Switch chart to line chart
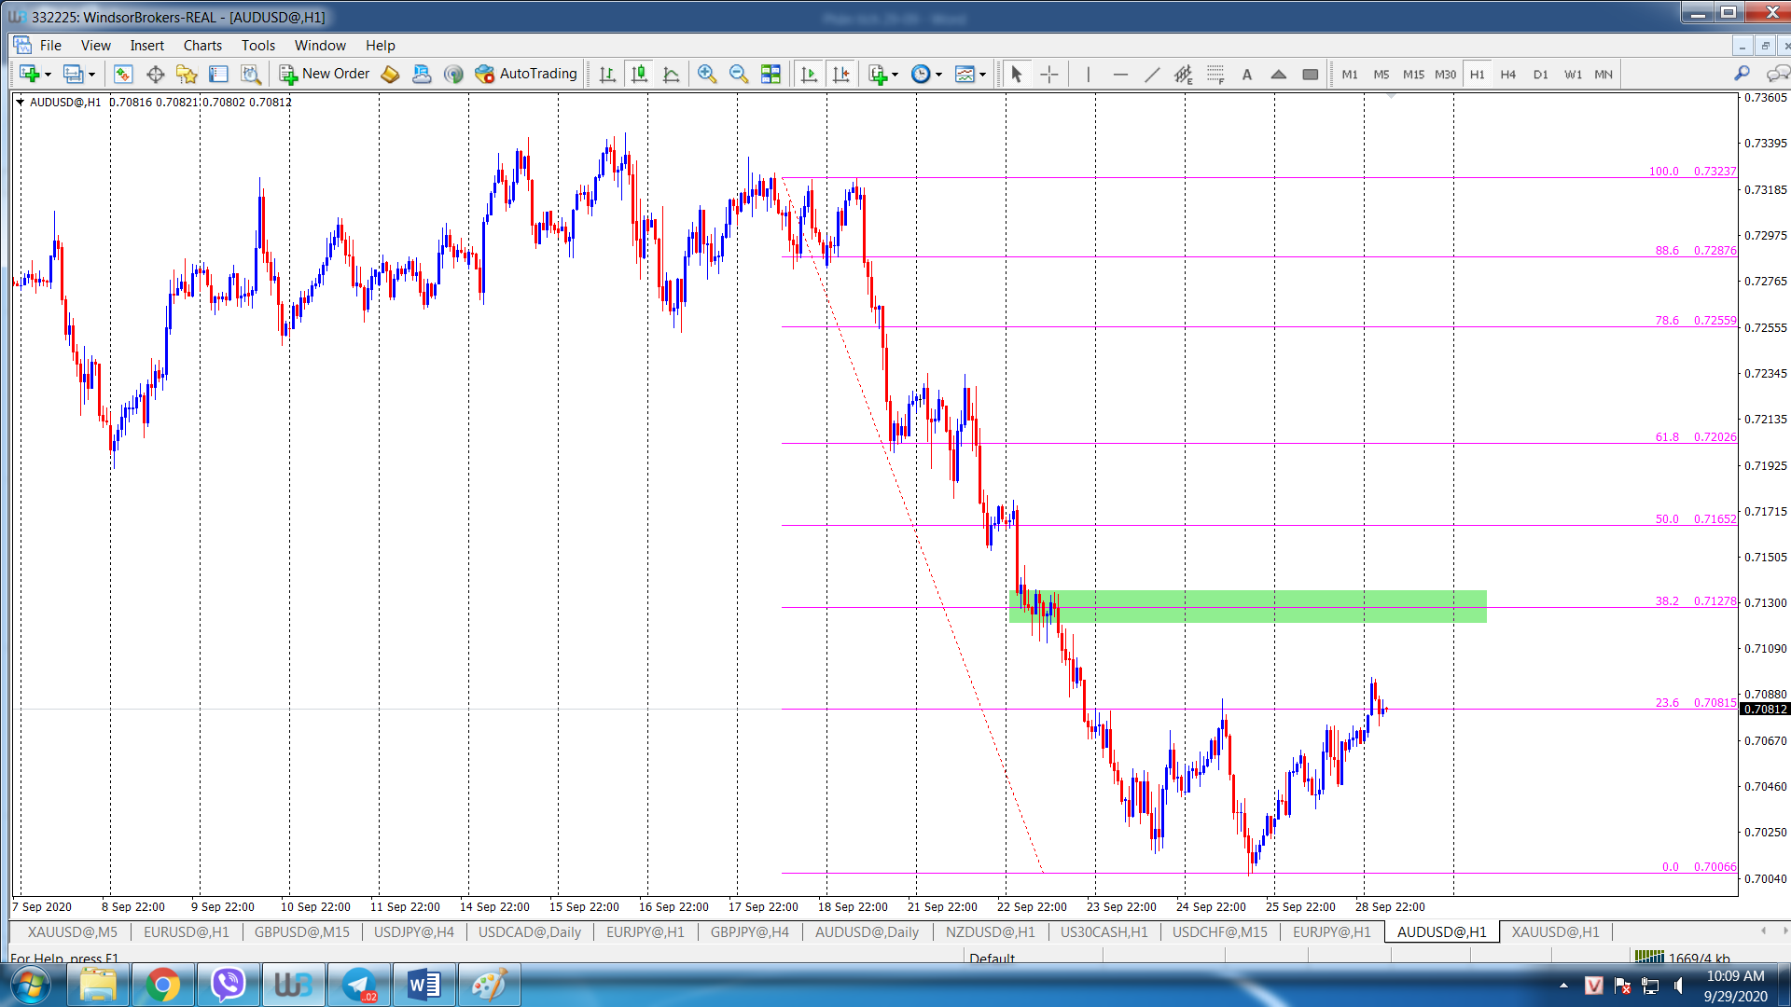 tap(671, 74)
